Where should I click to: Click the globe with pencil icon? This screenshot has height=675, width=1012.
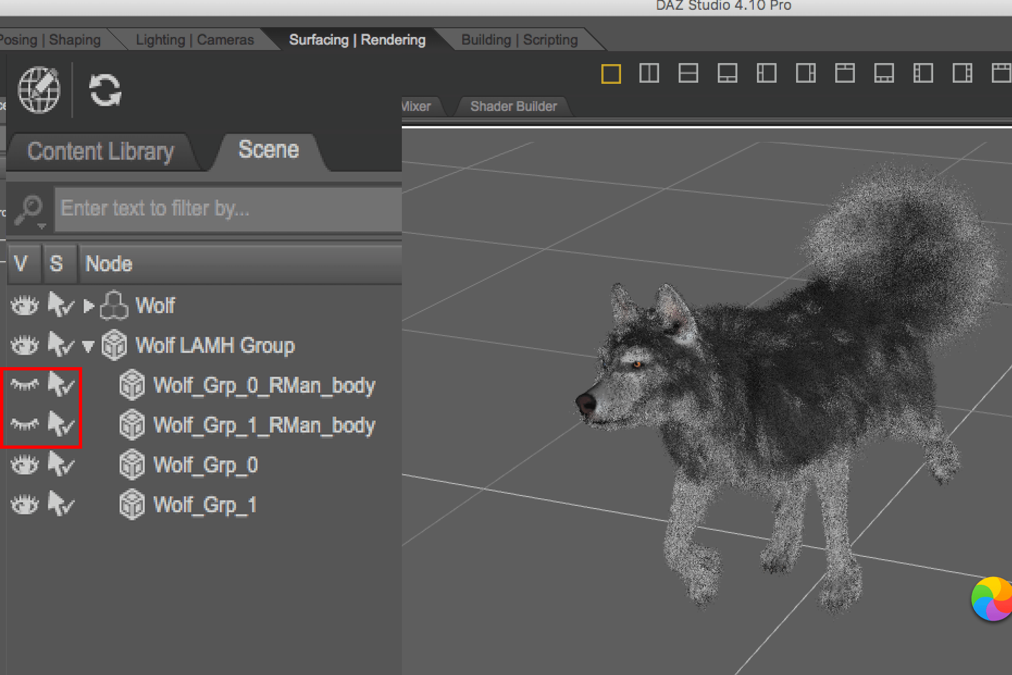coord(39,90)
